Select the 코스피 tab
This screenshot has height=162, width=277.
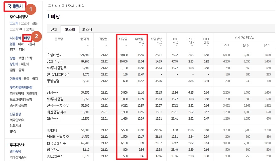(x=70, y=29)
